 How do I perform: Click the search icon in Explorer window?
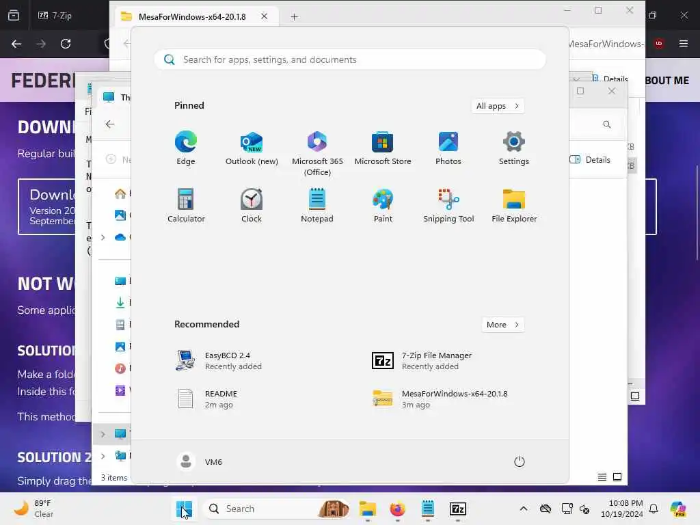(607, 124)
